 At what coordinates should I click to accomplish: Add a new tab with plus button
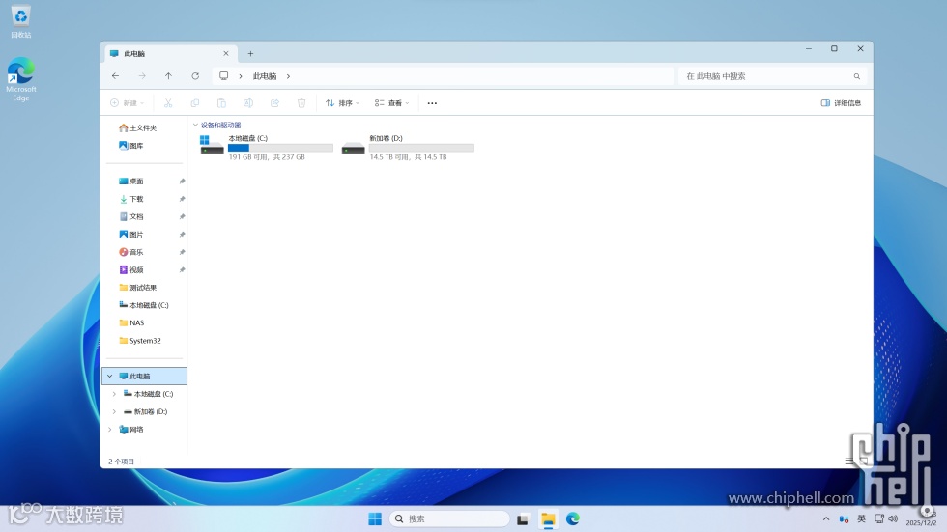250,54
